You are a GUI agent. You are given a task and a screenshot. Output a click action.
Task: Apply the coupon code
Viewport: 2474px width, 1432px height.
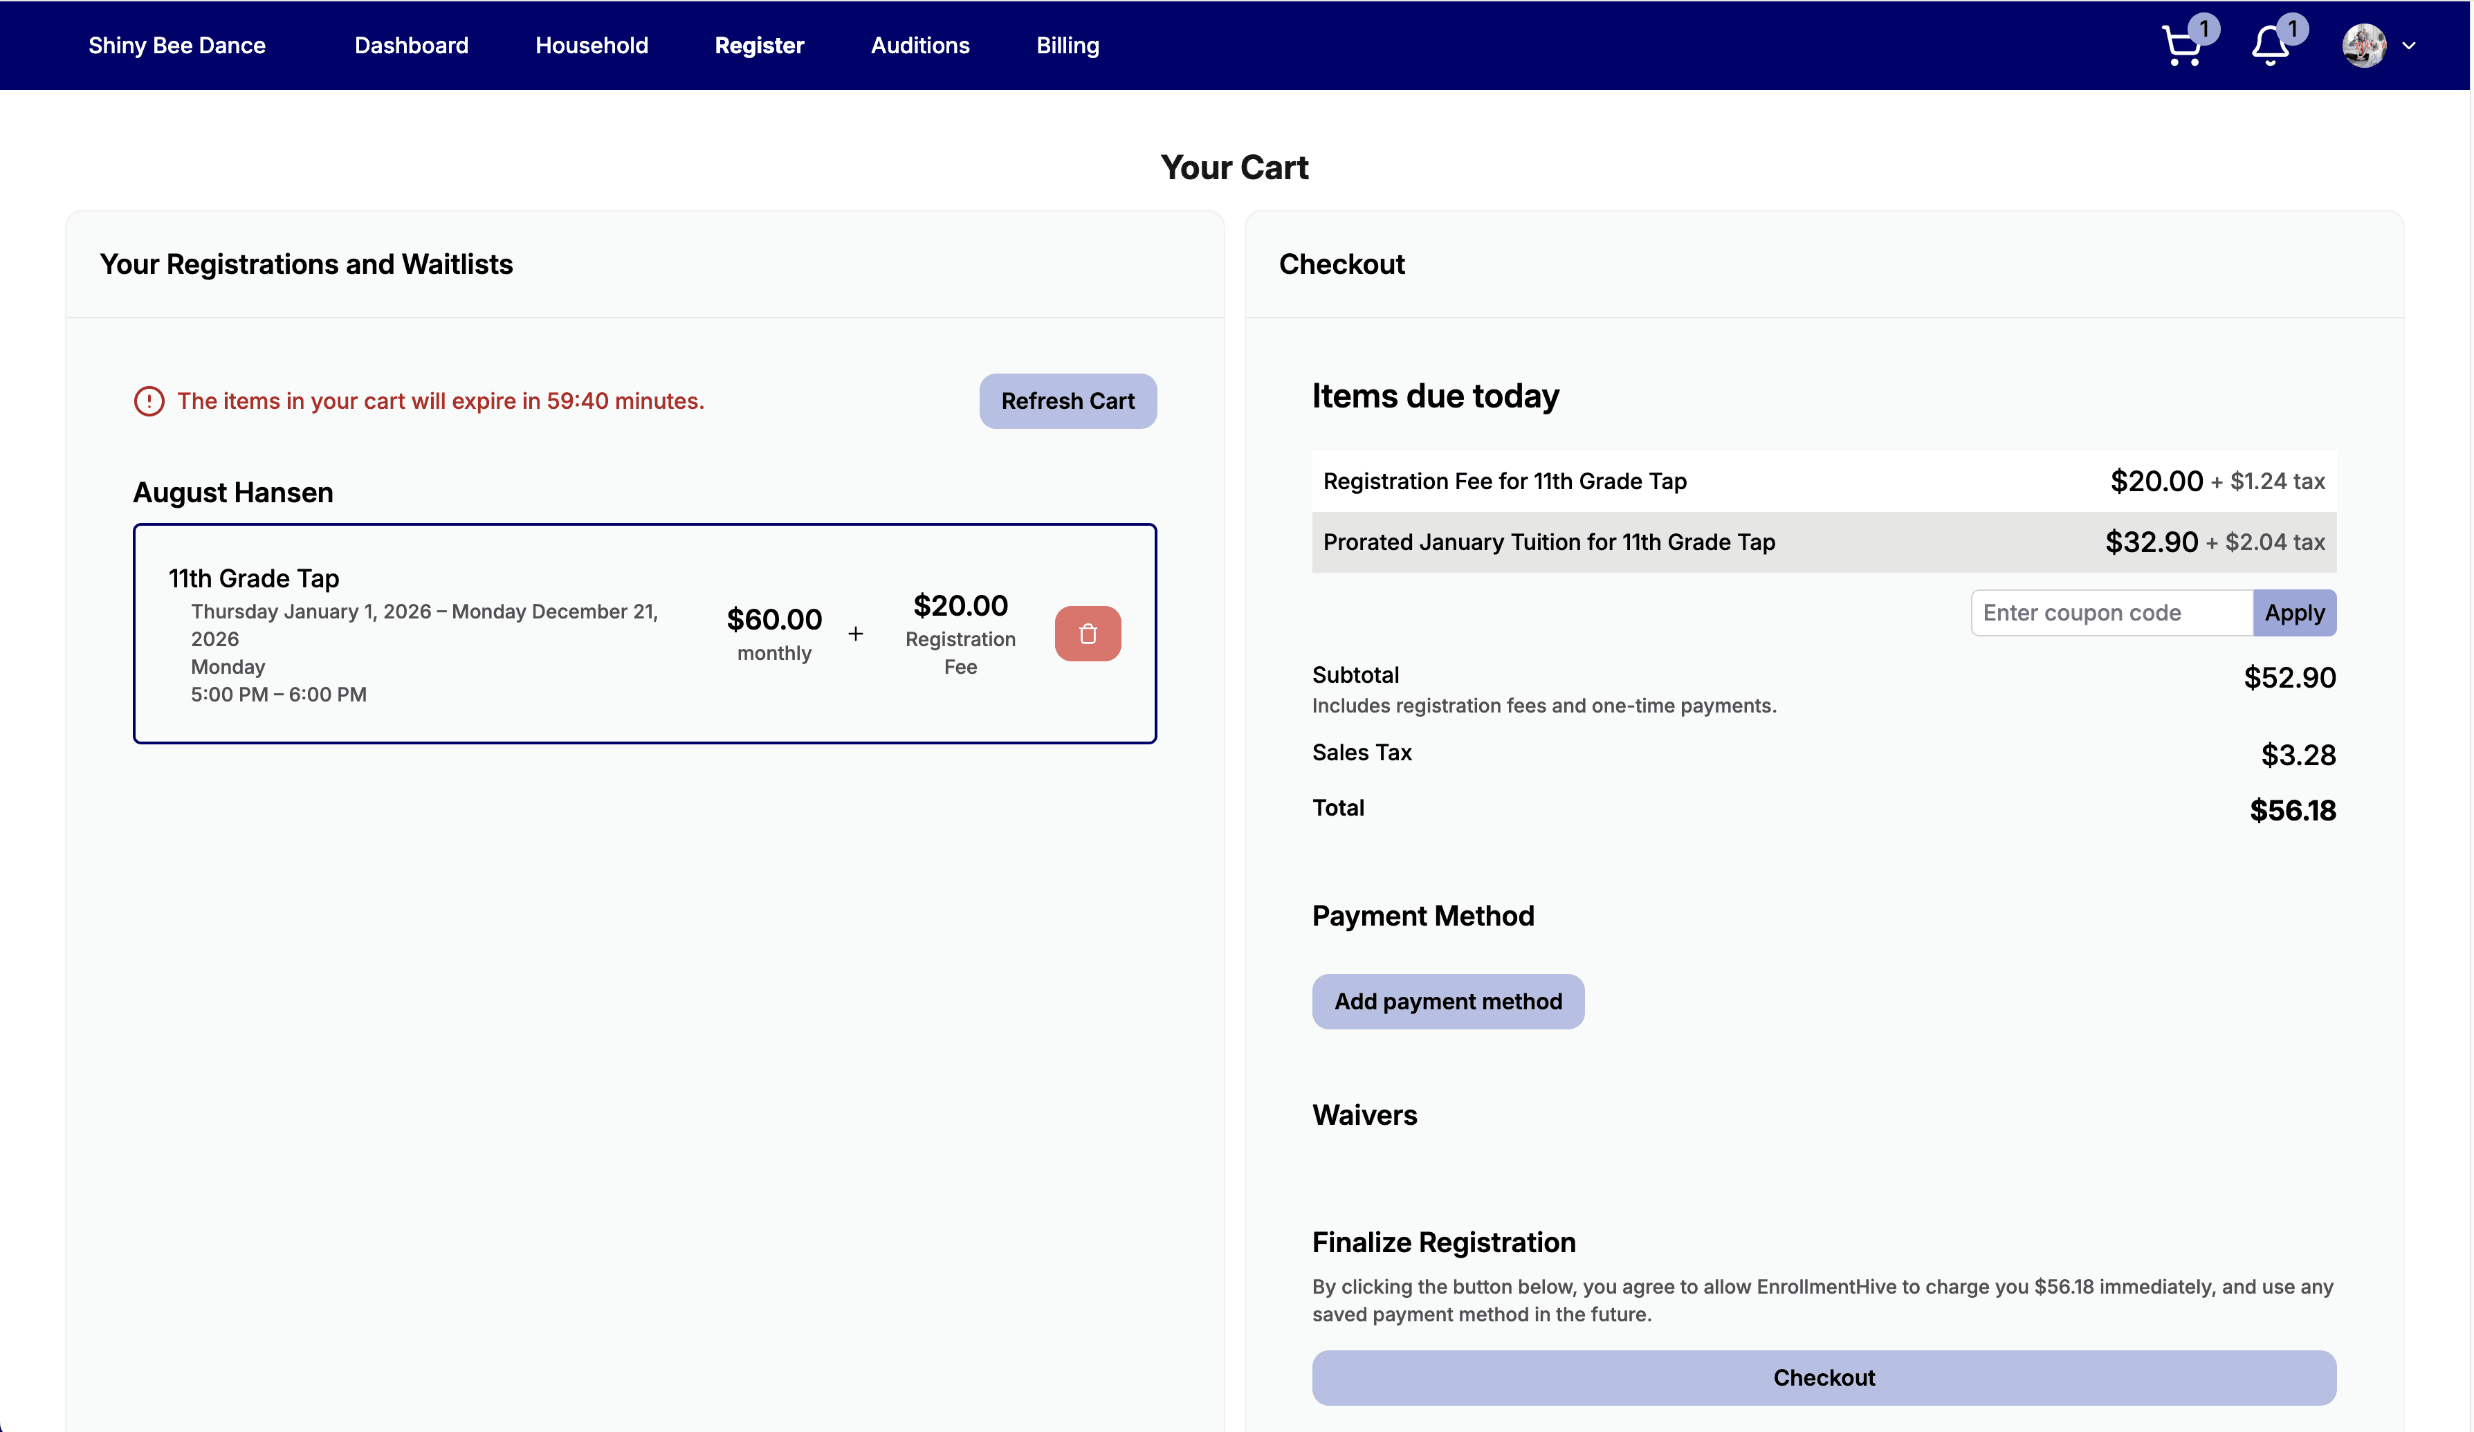(x=2294, y=612)
